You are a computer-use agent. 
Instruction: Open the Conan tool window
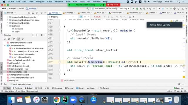point(80,88)
